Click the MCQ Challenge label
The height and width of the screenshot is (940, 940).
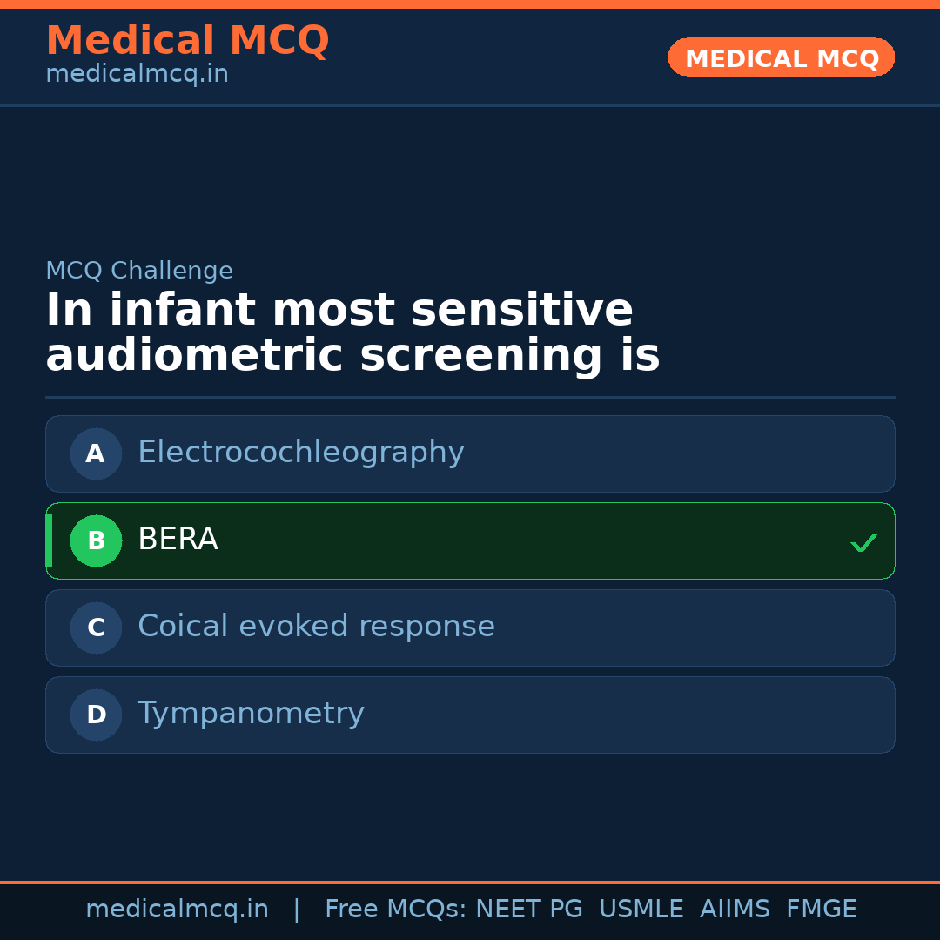coord(139,271)
